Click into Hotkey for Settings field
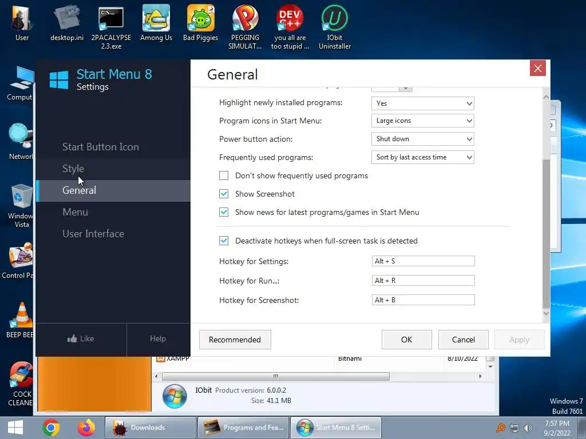586x439 pixels. (x=423, y=261)
